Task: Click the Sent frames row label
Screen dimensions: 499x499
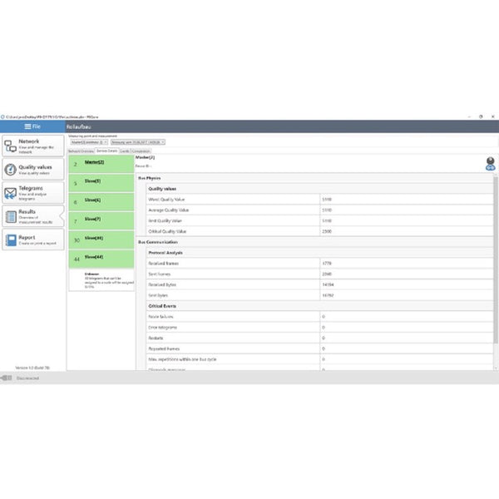Action: 159,274
